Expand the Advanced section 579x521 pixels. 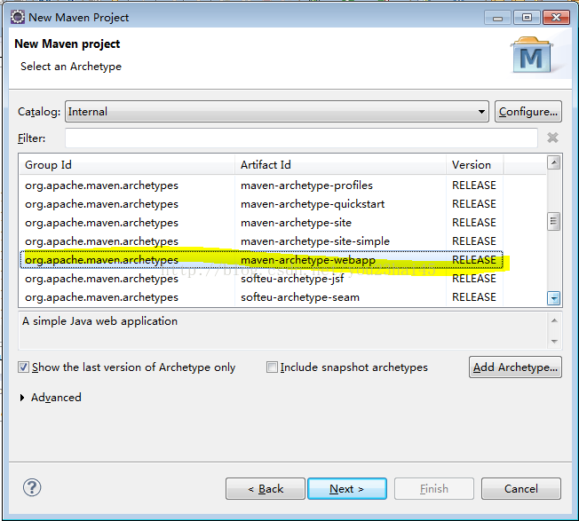(22, 398)
